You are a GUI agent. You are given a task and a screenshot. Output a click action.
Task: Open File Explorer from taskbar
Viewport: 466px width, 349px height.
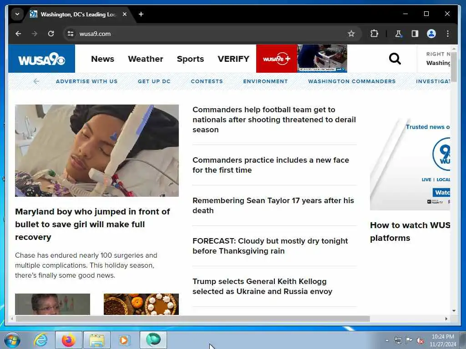click(96, 340)
